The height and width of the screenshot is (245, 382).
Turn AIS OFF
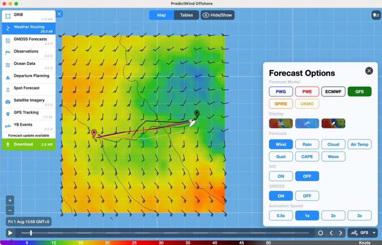307,176
